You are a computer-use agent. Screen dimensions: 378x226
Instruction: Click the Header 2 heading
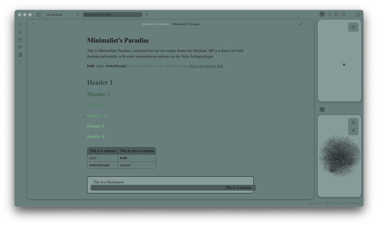(x=99, y=94)
